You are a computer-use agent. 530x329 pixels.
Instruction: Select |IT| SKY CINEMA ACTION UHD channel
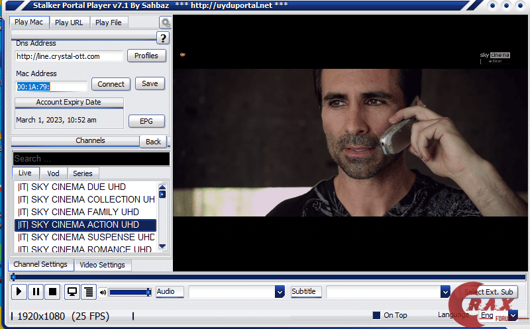(x=85, y=224)
